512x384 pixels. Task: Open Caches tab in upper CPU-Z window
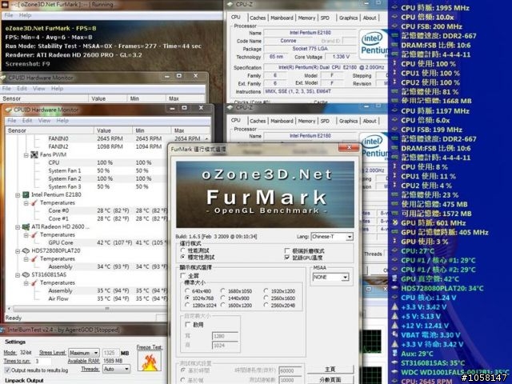tap(258, 18)
